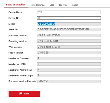Focus the Device Name input field
The image size is (110, 103).
(69, 12)
